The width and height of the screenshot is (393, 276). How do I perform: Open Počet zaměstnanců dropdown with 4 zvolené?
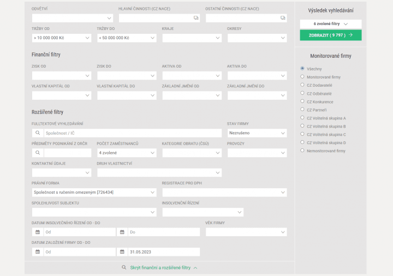(127, 153)
